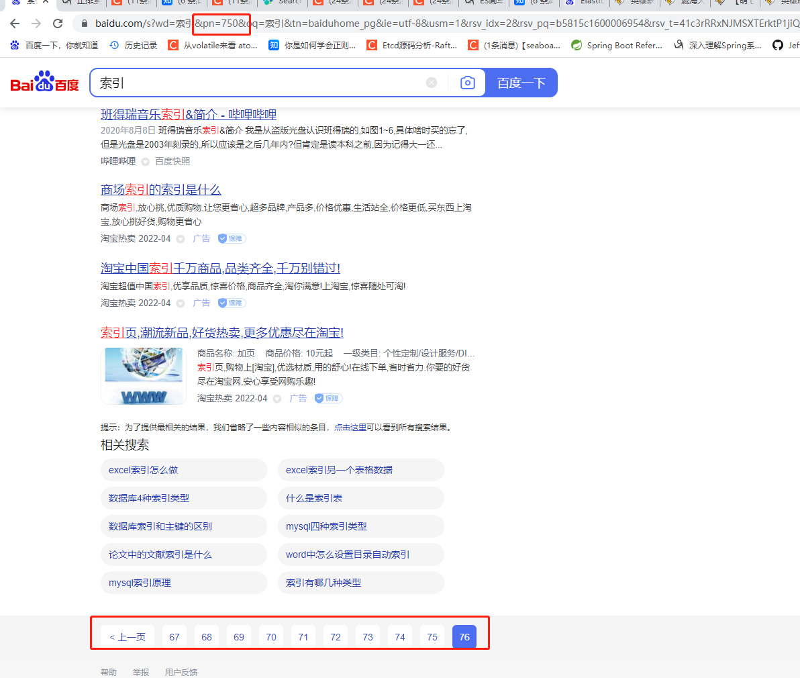800x678 pixels.
Task: Select related search 数据库索引和主键的区别
Action: coord(184,526)
